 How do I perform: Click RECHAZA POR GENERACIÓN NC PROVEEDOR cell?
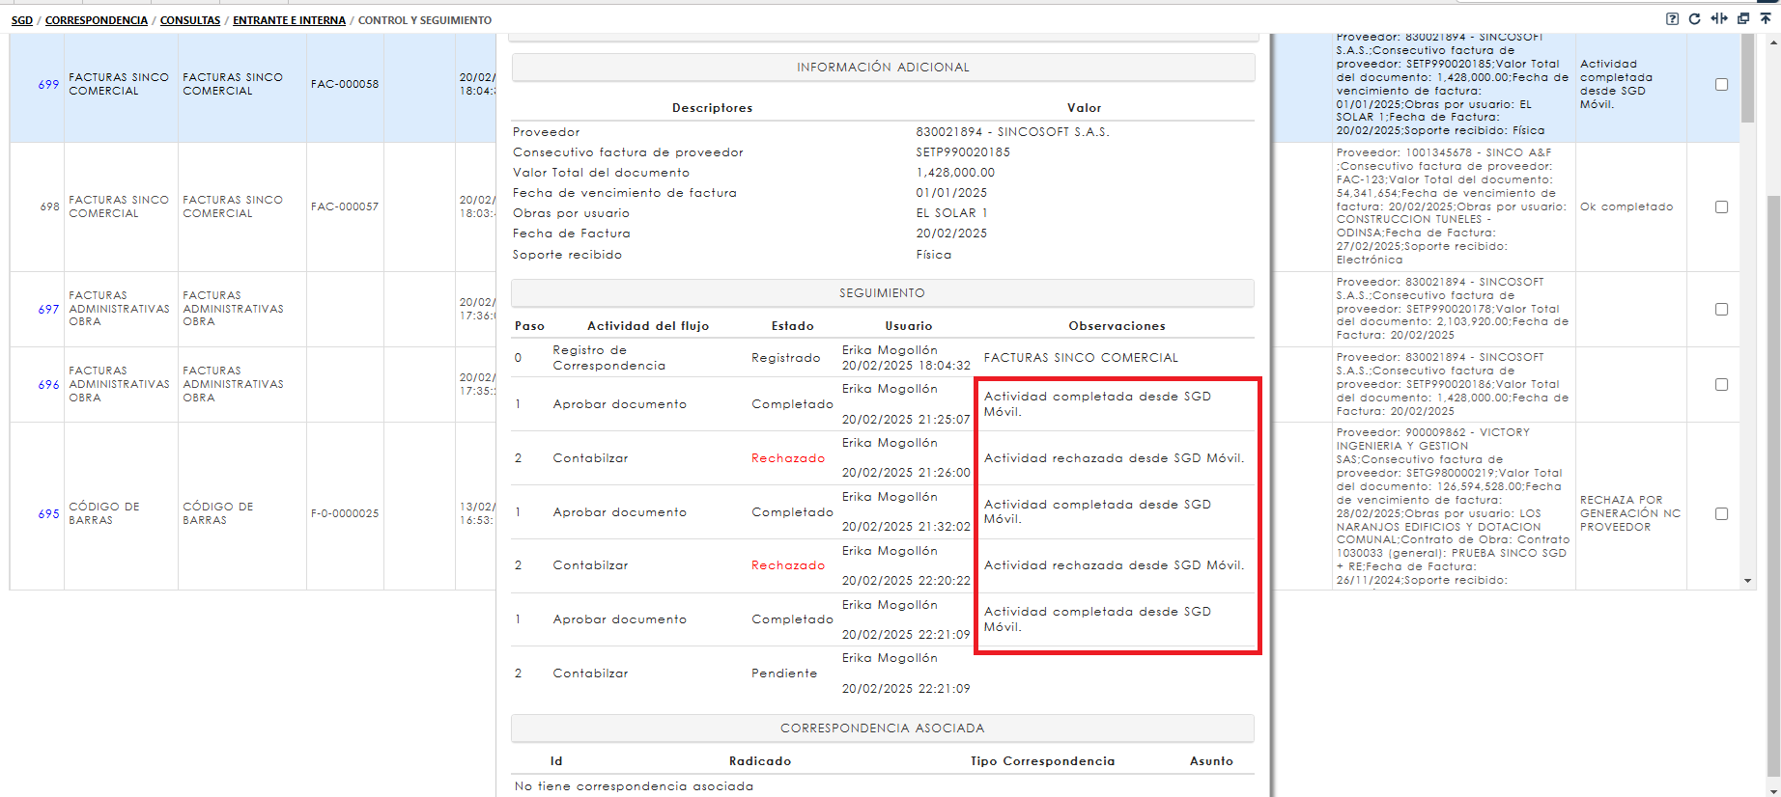click(x=1630, y=513)
